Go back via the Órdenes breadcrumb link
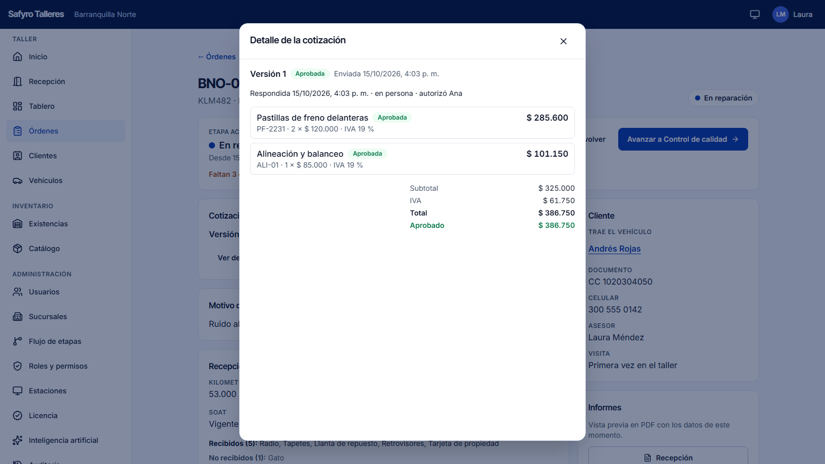 (217, 57)
